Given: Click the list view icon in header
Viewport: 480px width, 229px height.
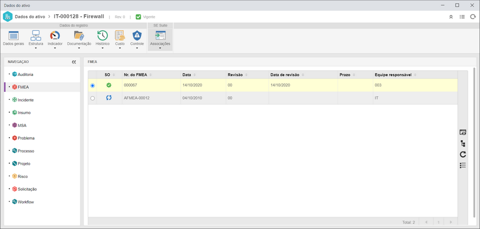Looking at the screenshot, I should coord(462,17).
